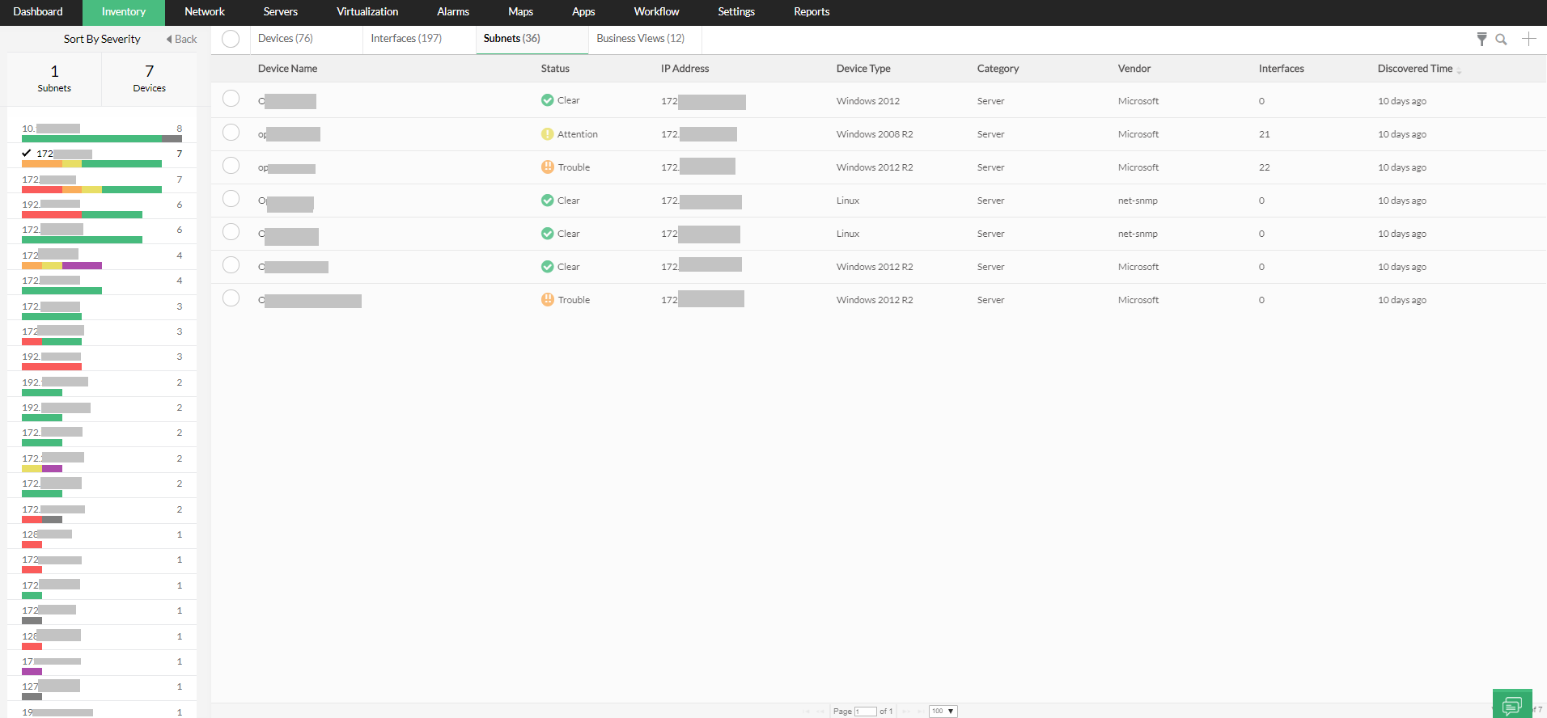Image resolution: width=1547 pixels, height=718 pixels.
Task: Click the severity bar of the 8-device subnet
Action: pyautogui.click(x=102, y=138)
